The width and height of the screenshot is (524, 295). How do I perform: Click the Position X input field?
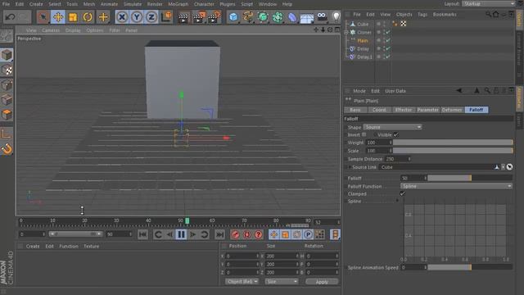tap(242, 256)
